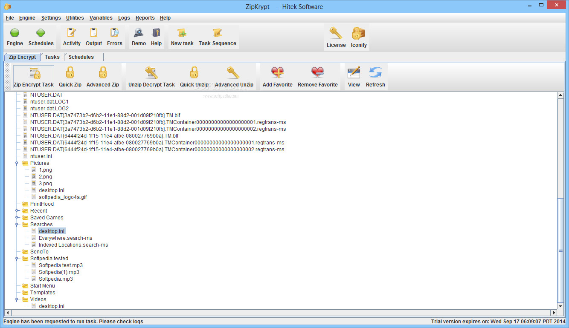Screen dimensions: 569x328
Task: Select Softpedia(1).mp3
Action: 59,272
